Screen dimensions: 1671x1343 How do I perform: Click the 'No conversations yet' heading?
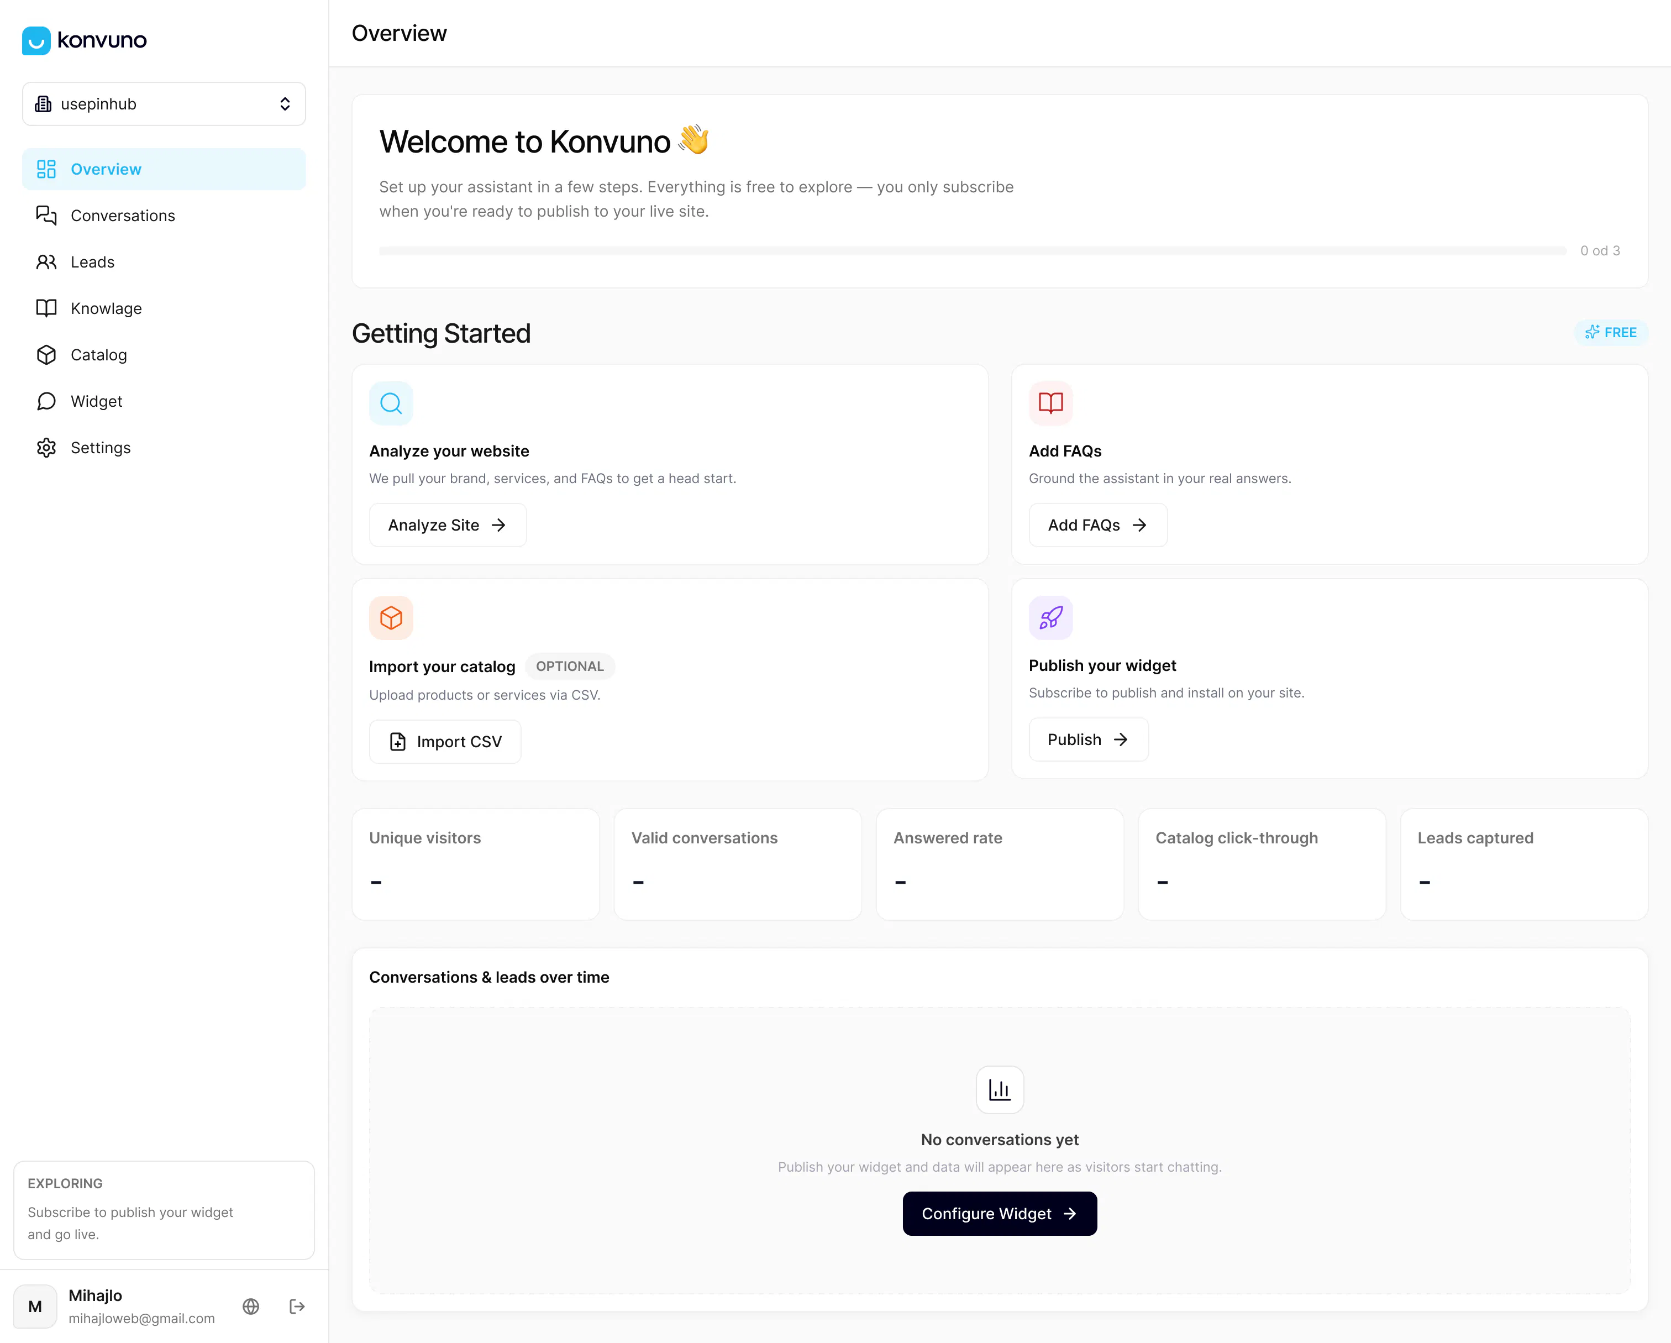coord(1000,1140)
